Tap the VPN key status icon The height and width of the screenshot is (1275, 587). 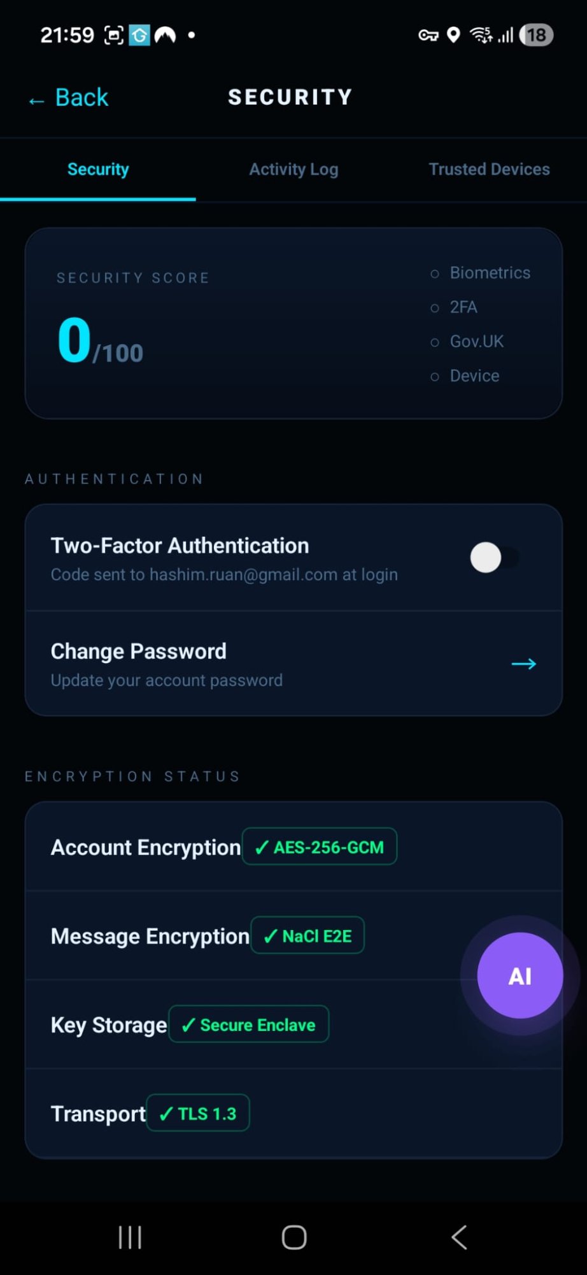428,35
